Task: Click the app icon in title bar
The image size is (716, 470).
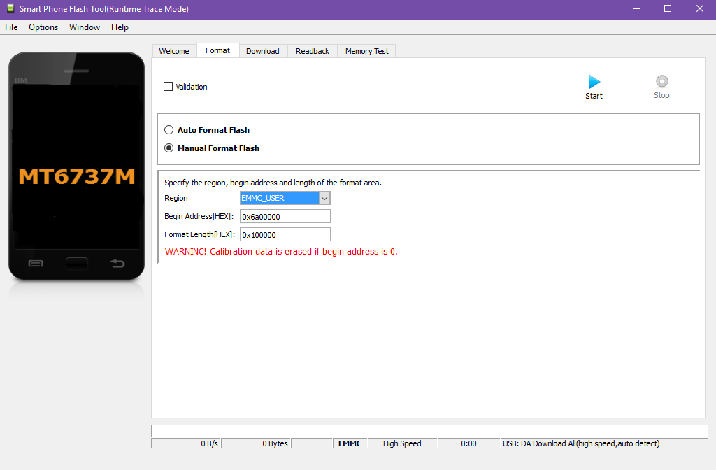Action: pos(9,9)
